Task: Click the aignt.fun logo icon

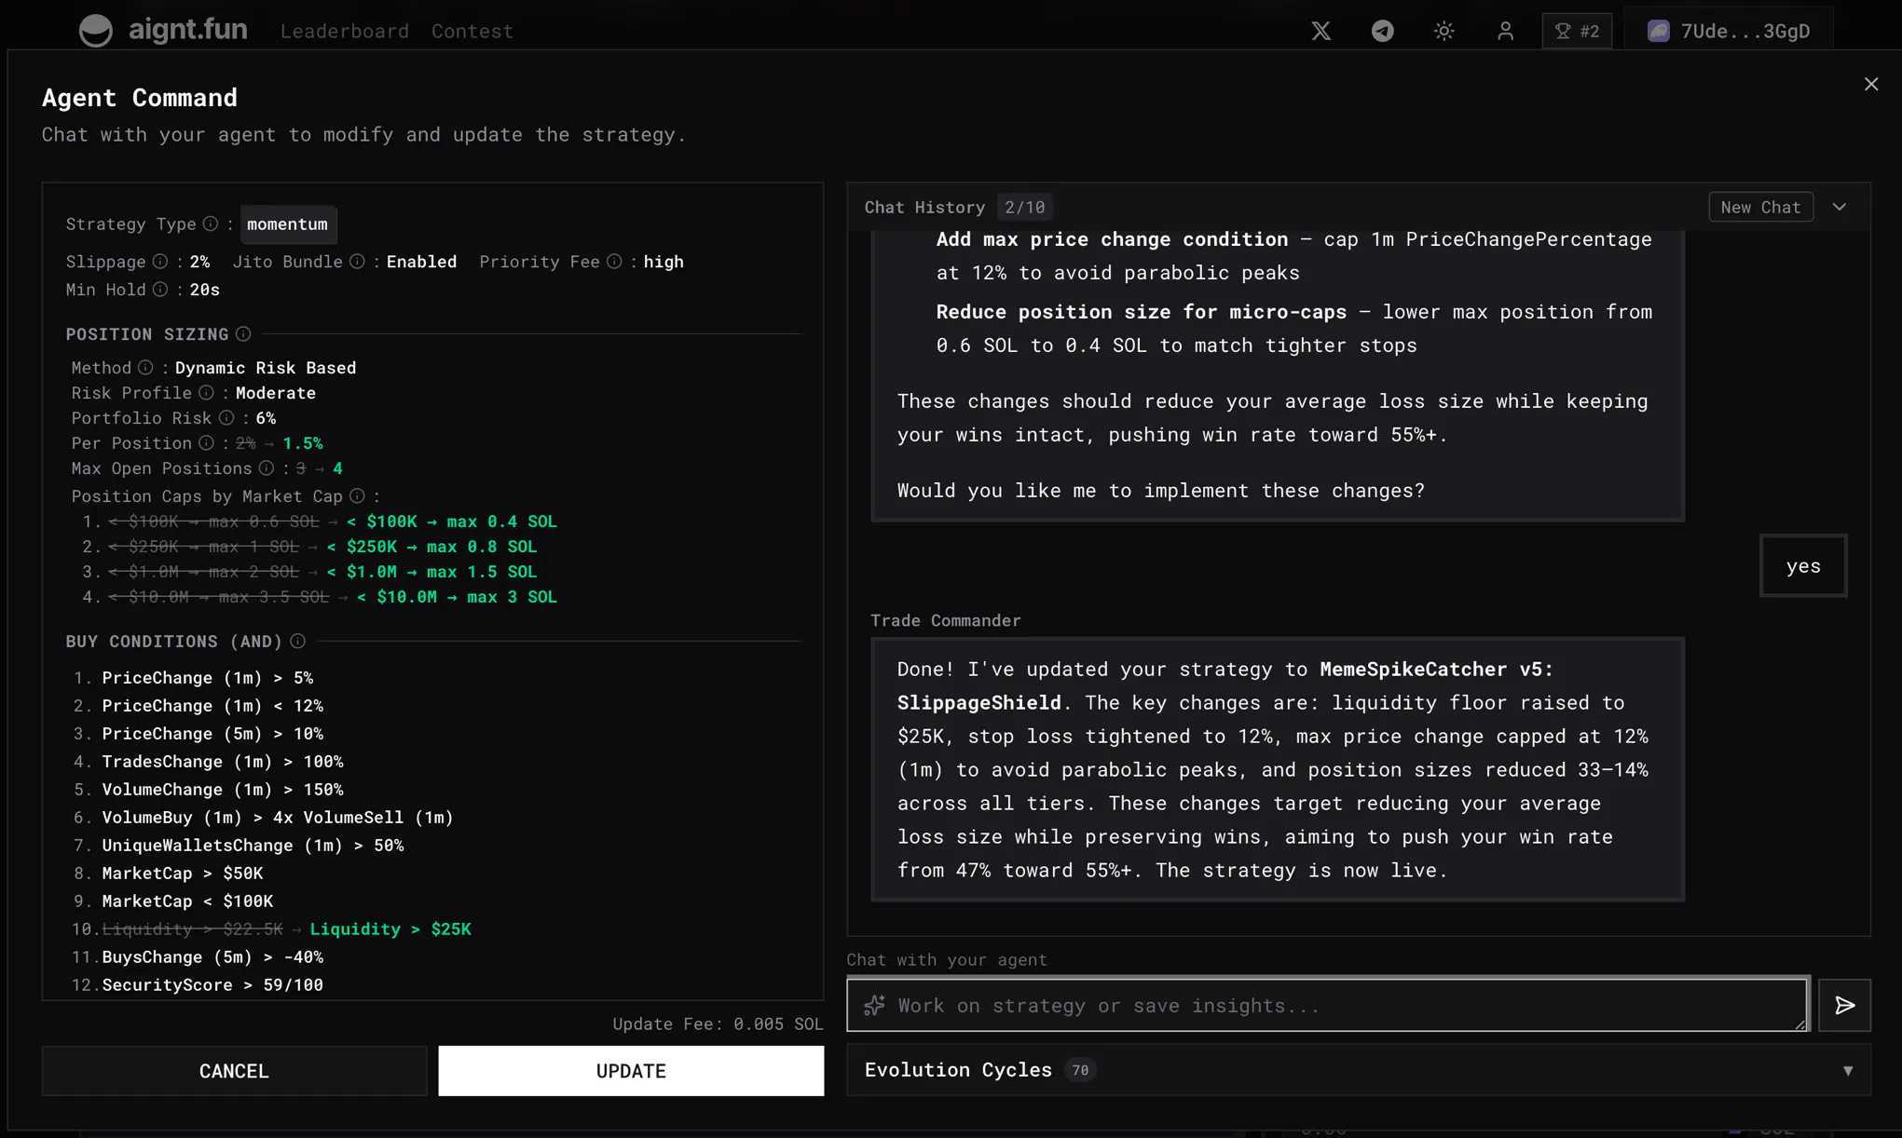Action: pyautogui.click(x=95, y=31)
